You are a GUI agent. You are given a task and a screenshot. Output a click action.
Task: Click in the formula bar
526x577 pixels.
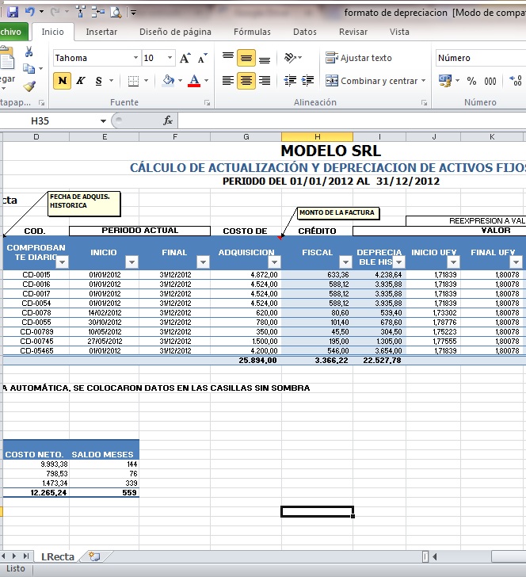point(352,120)
